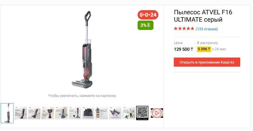Select tenth thumbnail of person vacuuming
Image resolution: width=253 pixels, height=131 pixels.
[129, 113]
